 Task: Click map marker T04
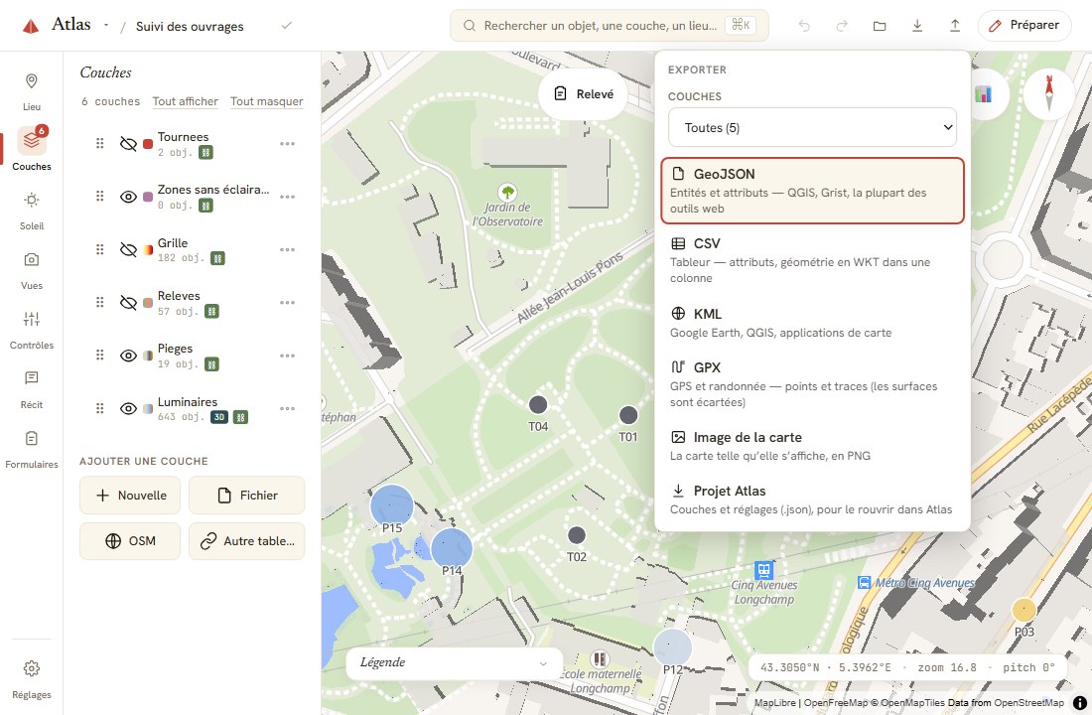tap(538, 404)
